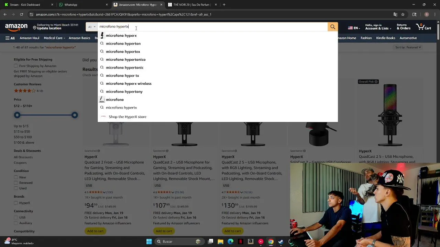Check the Used condition box
The width and height of the screenshot is (440, 247).
[x=16, y=188]
